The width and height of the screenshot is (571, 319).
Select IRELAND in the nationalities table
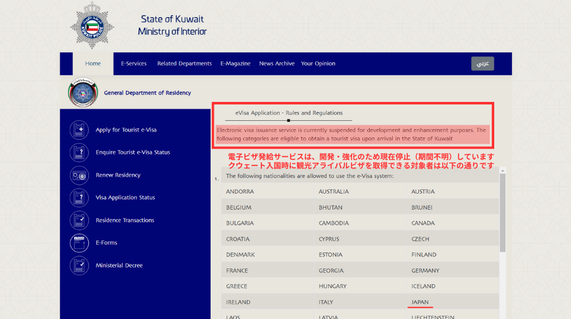coord(238,302)
